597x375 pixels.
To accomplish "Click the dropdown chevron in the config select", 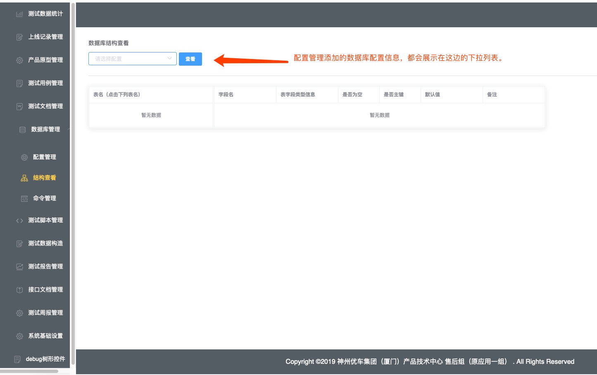I will point(169,59).
